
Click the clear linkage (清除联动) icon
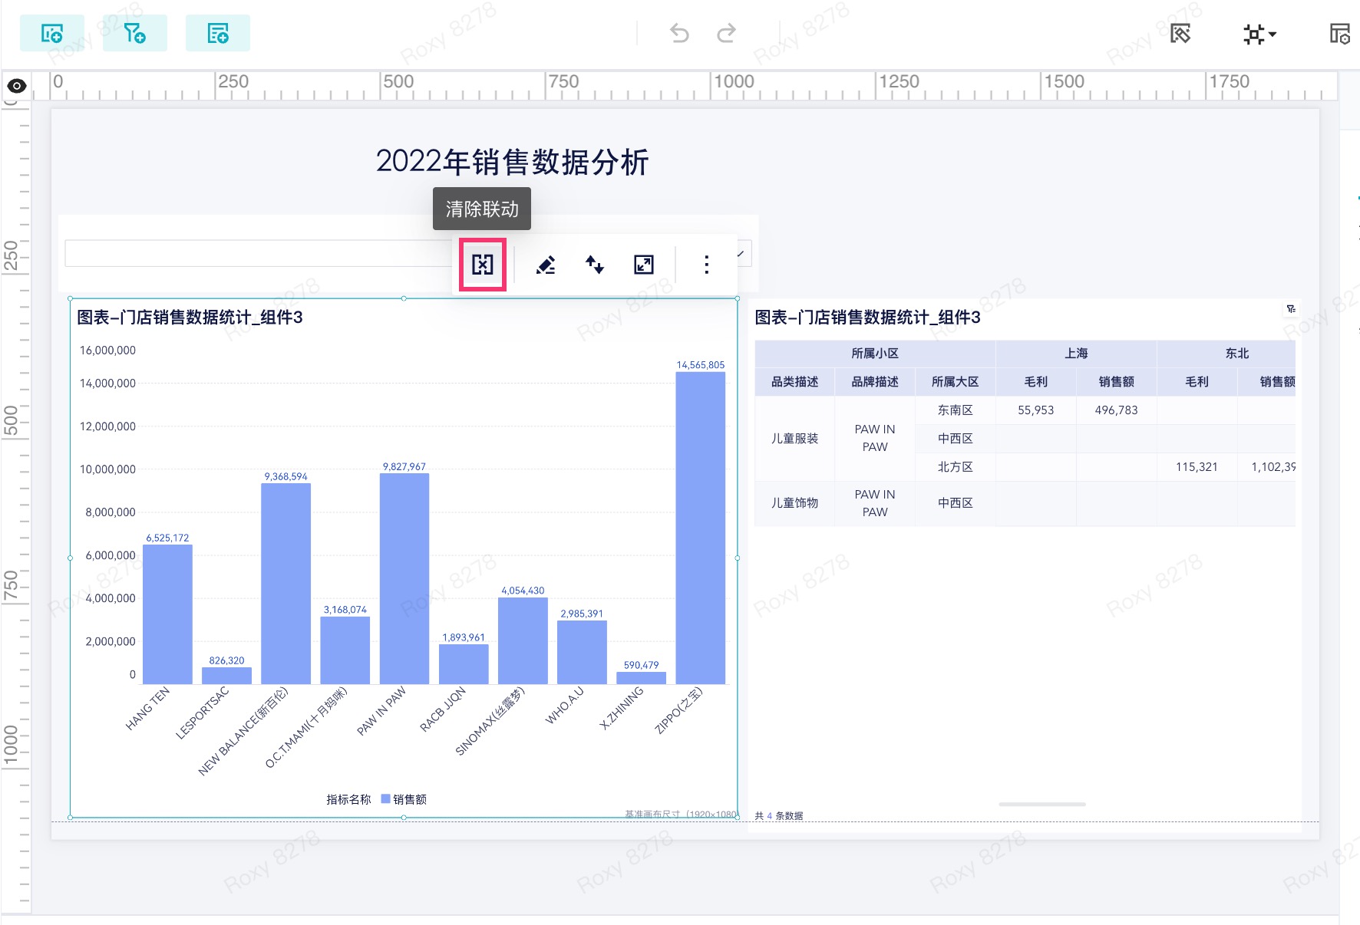483,265
